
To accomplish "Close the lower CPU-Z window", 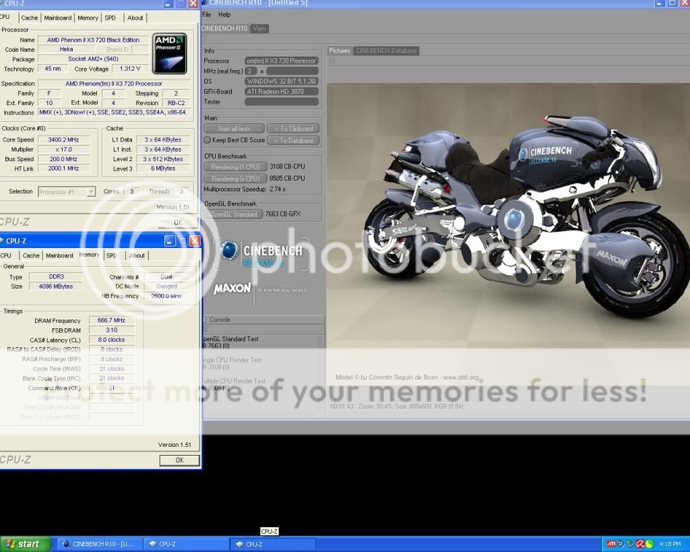I will pos(195,241).
